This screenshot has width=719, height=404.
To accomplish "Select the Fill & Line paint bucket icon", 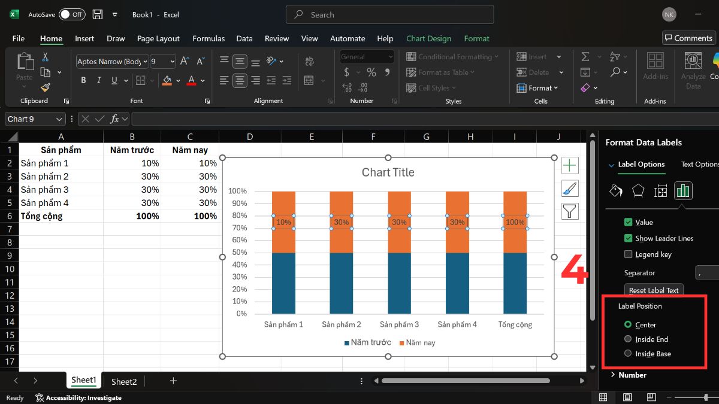I will [x=615, y=190].
